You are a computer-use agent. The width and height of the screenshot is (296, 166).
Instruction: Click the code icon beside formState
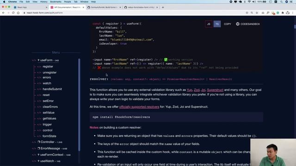39,136
